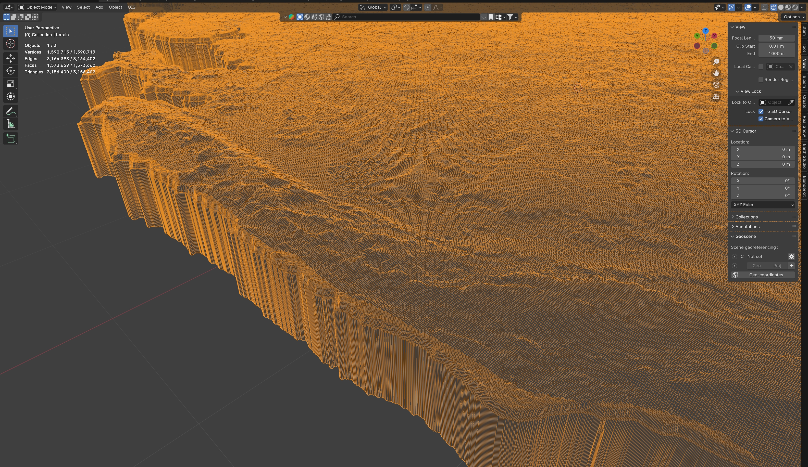Switch to the Earth Studio sidebar tab

tap(804, 156)
